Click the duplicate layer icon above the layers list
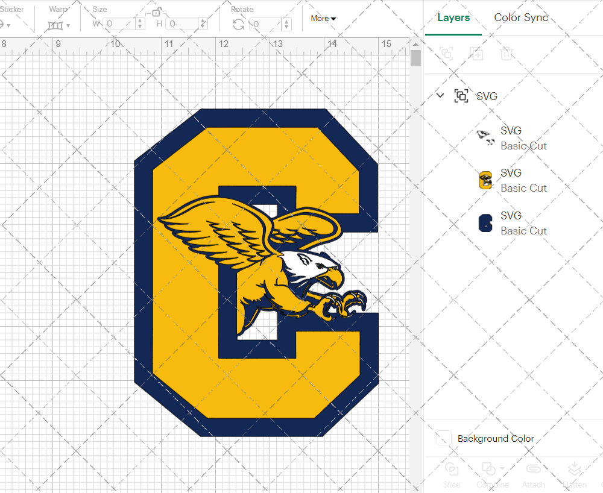Viewport: 603px width, 493px height. pyautogui.click(x=476, y=54)
